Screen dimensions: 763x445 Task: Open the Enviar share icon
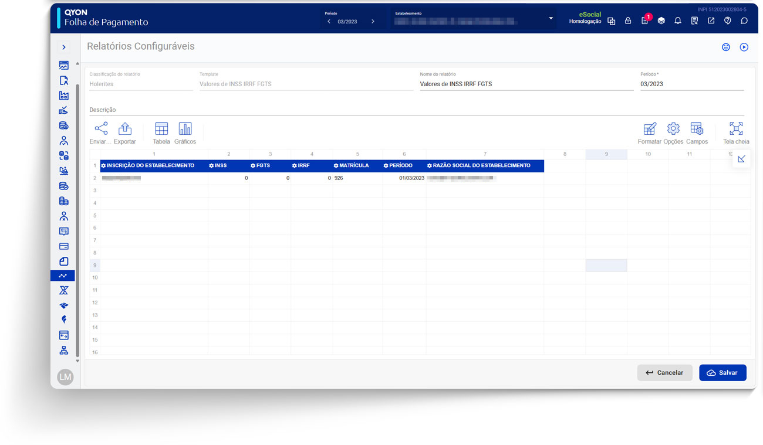click(101, 129)
